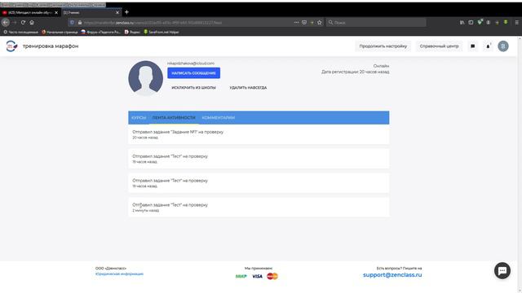Open the 'Форум Педагога' bookmark
Viewport: 522px width, 293px height.
pyautogui.click(x=101, y=33)
